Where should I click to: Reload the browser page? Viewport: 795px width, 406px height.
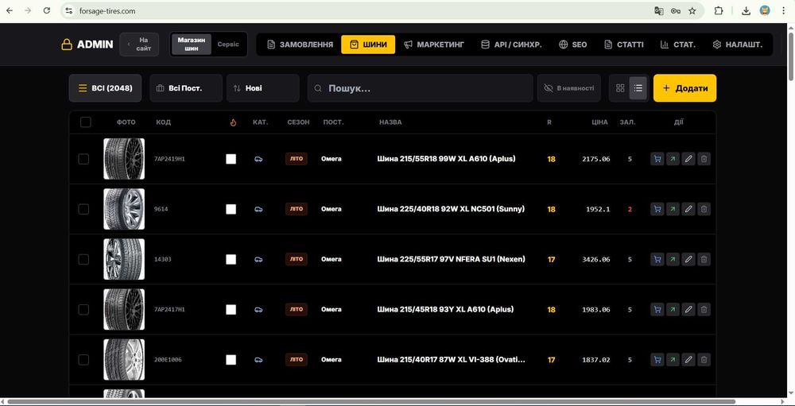(47, 10)
